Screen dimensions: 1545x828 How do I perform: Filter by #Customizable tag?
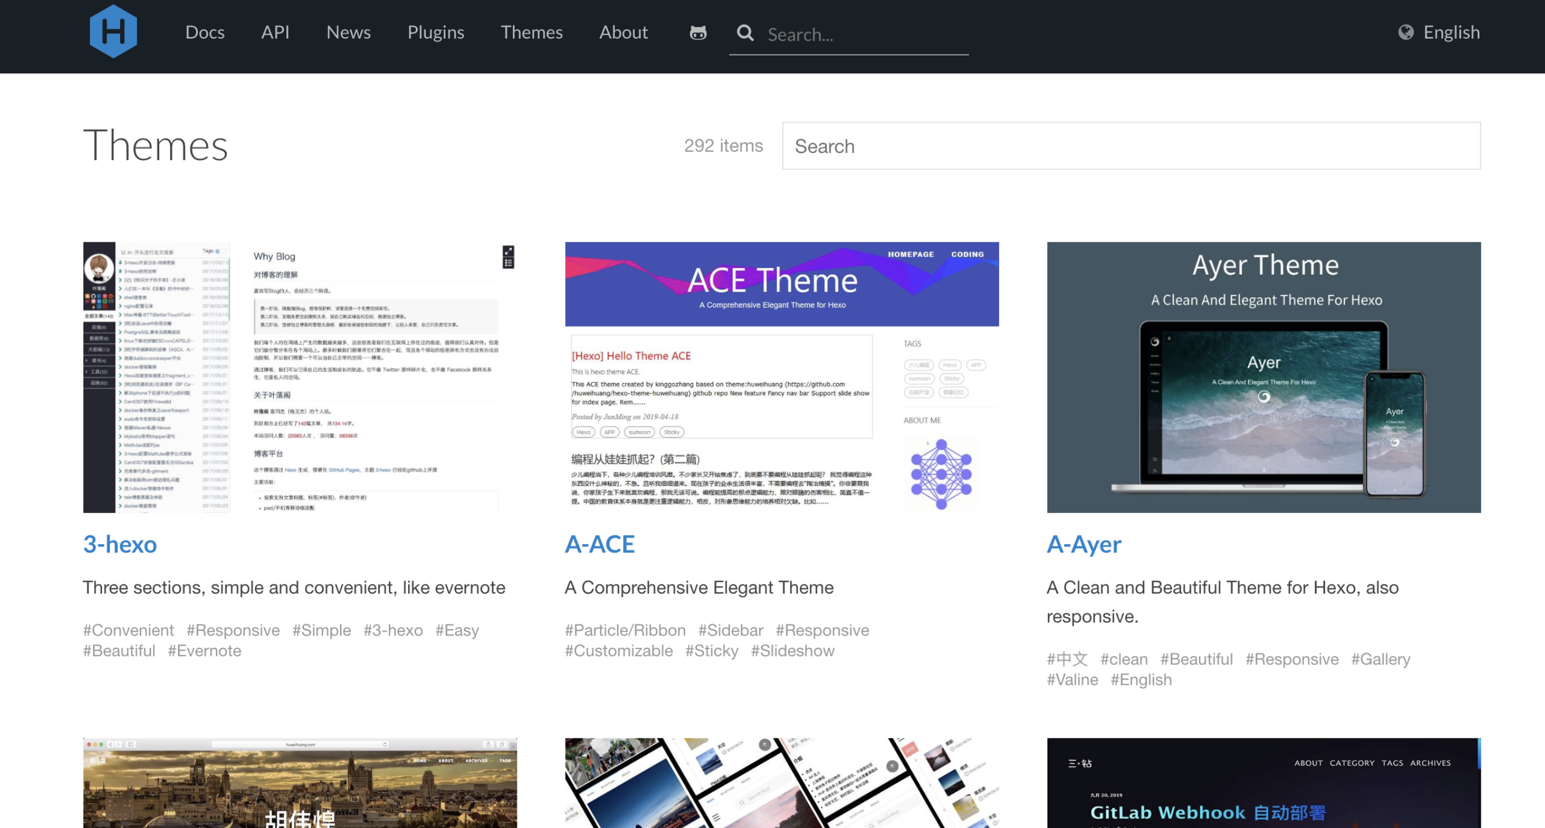pos(619,651)
